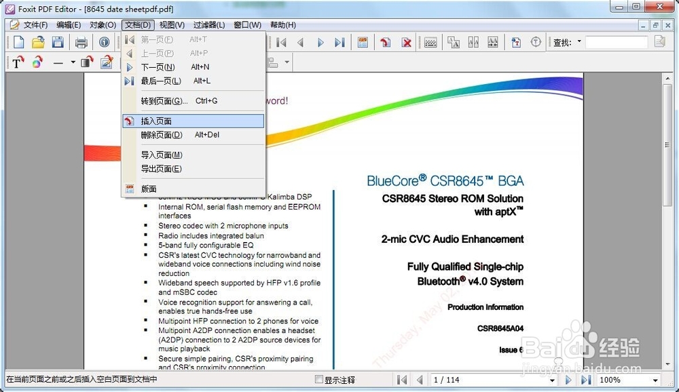The width and height of the screenshot is (679, 392).
Task: Click the Save floppy disk icon
Action: click(58, 42)
